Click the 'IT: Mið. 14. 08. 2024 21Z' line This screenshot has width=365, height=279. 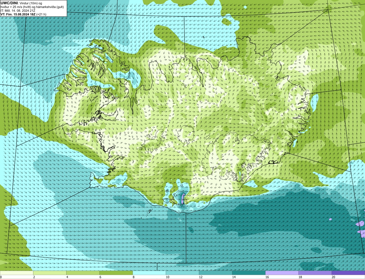(x=18, y=11)
